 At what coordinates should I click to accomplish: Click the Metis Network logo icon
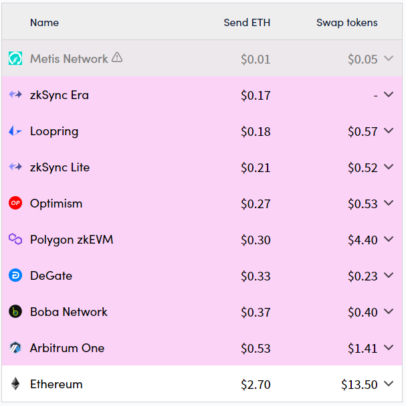click(15, 58)
